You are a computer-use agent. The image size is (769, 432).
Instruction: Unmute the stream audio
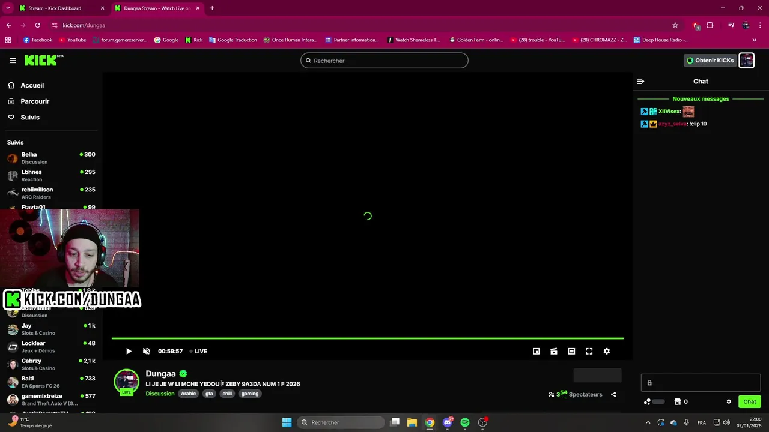click(146, 352)
